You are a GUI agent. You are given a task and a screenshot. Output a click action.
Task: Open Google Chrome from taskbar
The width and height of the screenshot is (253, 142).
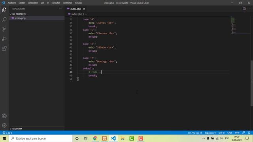tap(95, 138)
